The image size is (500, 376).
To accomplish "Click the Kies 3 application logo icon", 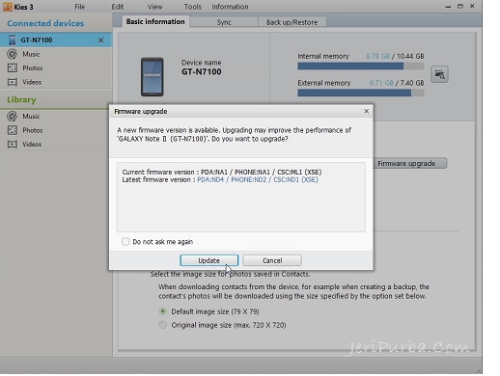I will point(8,7).
